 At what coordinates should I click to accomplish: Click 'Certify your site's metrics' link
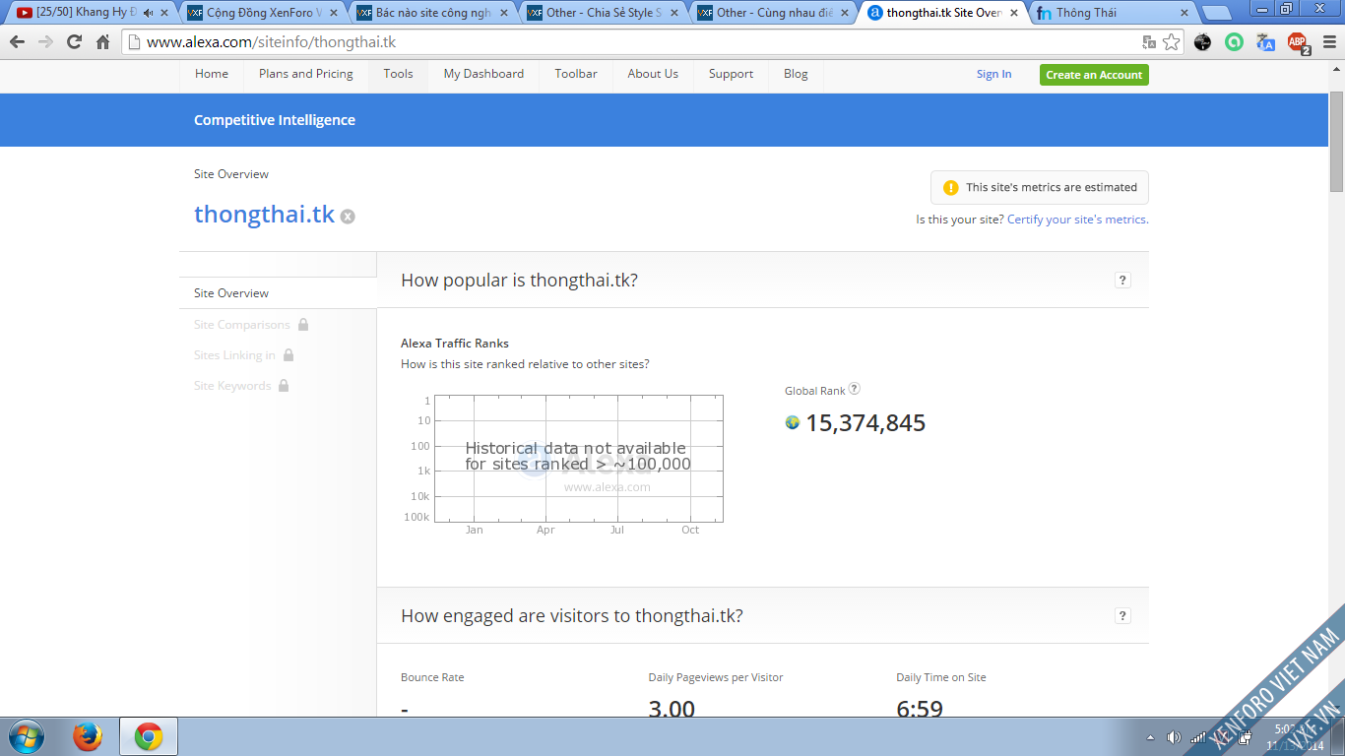point(1077,220)
